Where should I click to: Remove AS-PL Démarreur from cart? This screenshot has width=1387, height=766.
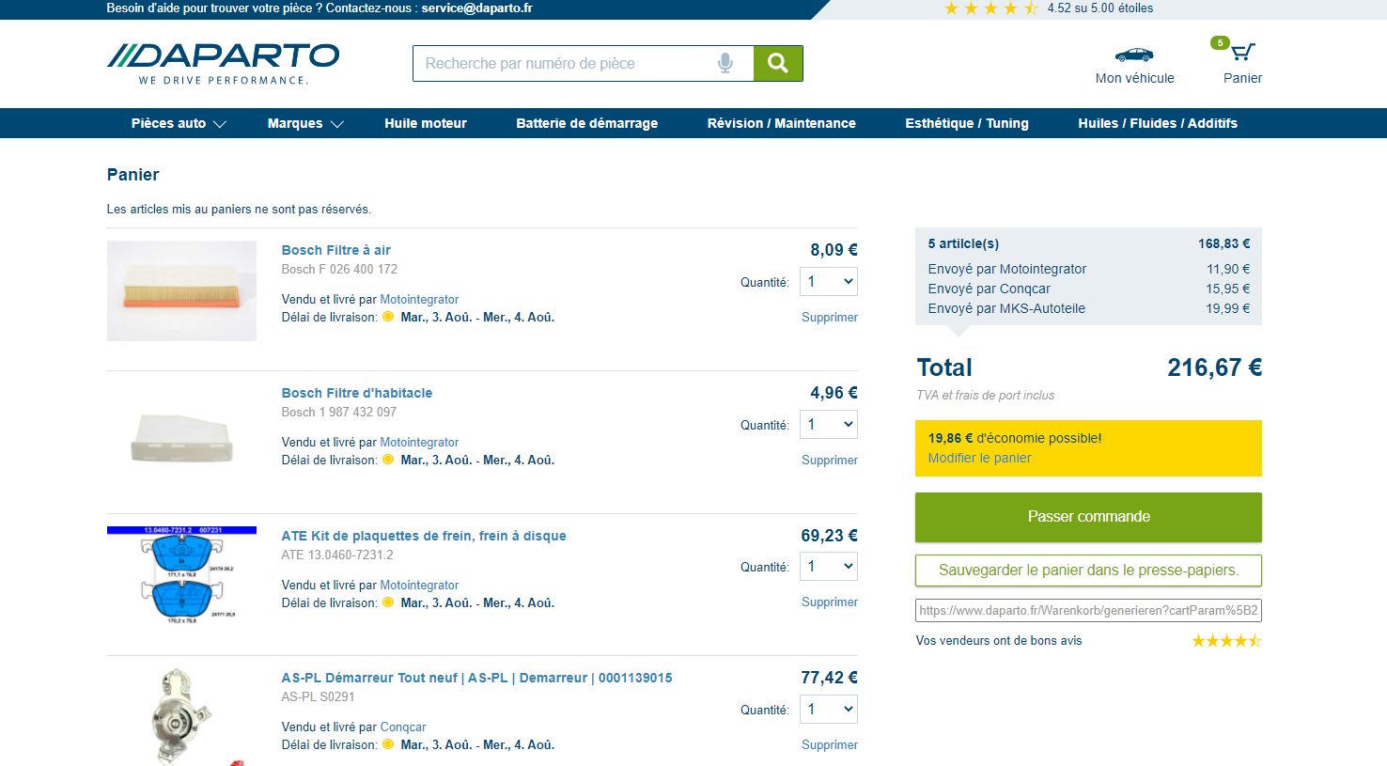coord(830,745)
